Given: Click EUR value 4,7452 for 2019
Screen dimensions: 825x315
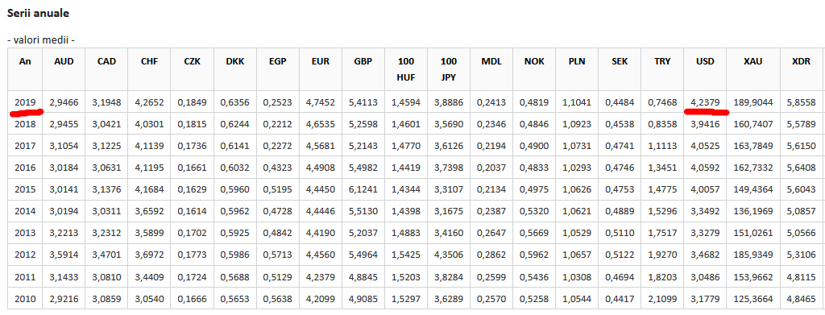Looking at the screenshot, I should click(x=321, y=102).
